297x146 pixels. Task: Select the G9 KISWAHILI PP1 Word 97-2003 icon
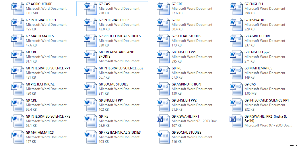[163, 121]
